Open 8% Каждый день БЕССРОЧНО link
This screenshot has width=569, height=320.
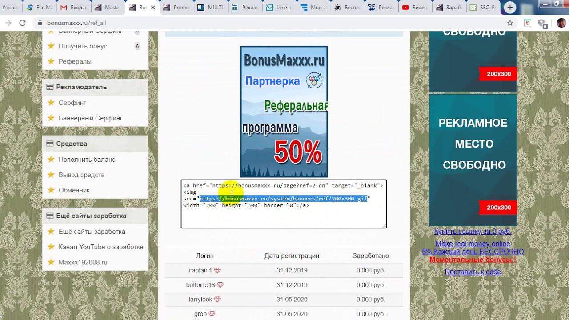[x=473, y=252]
